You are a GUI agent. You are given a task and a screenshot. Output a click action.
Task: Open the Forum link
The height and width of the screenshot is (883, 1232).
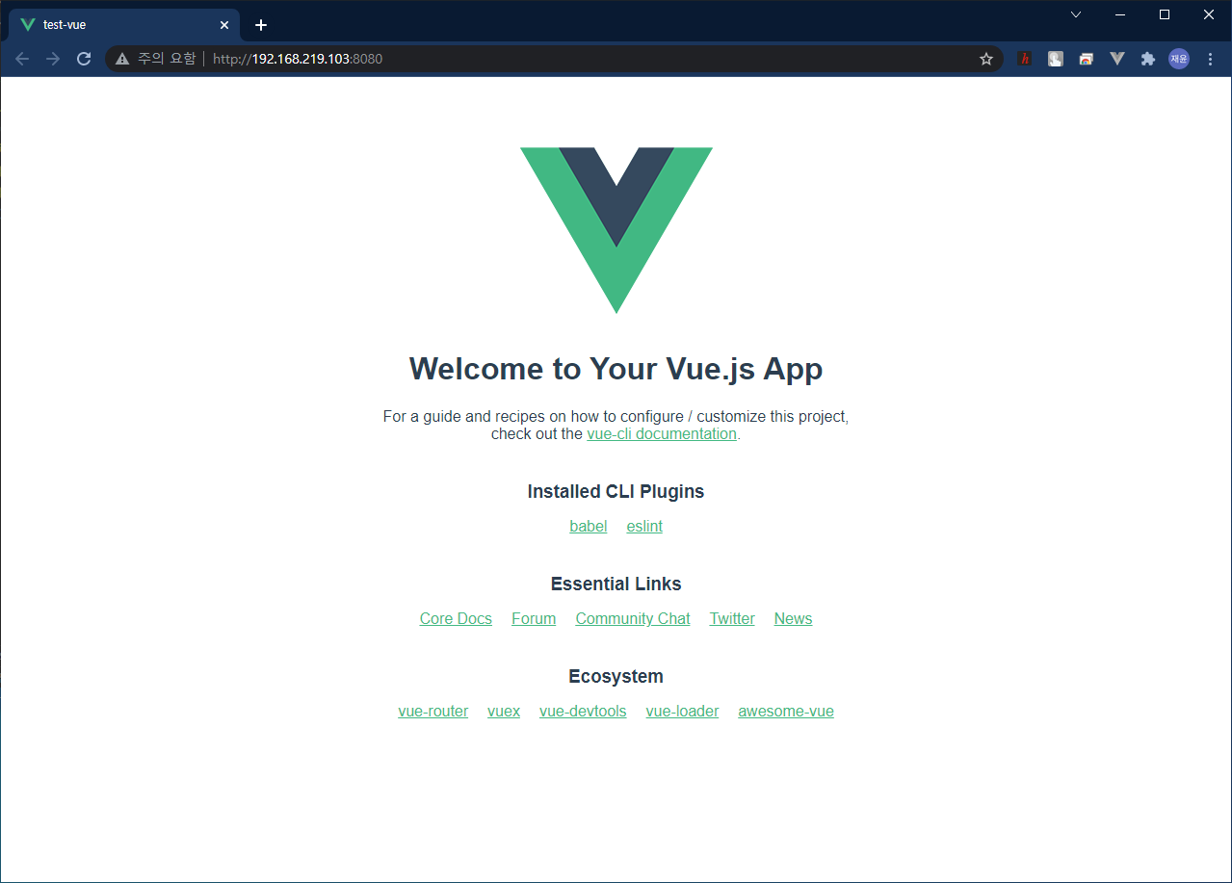(x=534, y=618)
